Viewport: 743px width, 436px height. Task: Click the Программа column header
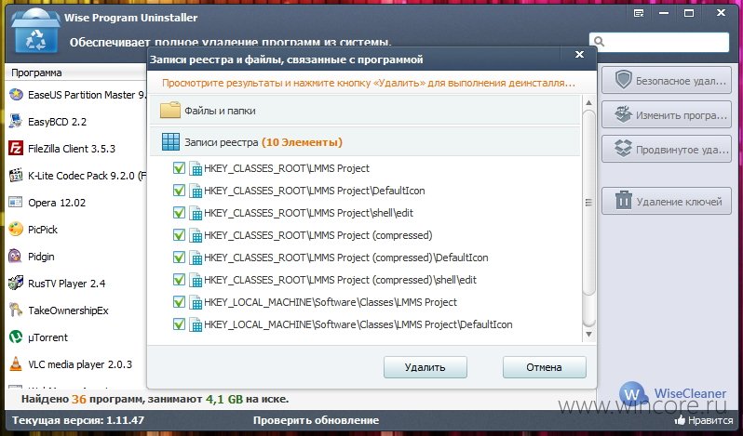pos(75,73)
